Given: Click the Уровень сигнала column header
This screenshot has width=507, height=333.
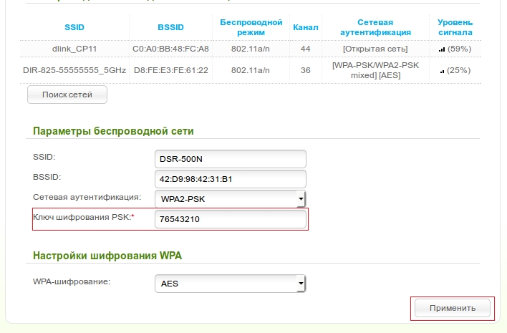Looking at the screenshot, I should (455, 27).
